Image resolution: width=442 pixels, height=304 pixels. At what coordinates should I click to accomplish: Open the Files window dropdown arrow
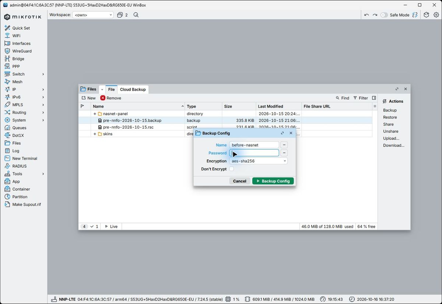[102, 89]
